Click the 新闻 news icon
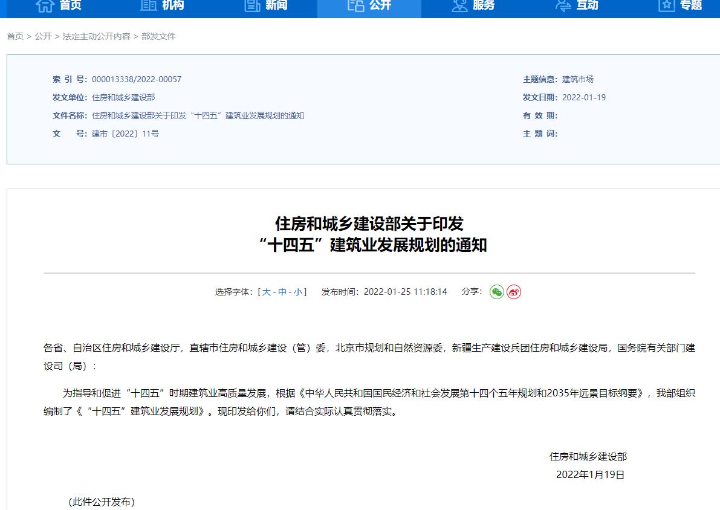This screenshot has height=510, width=720. point(252,5)
